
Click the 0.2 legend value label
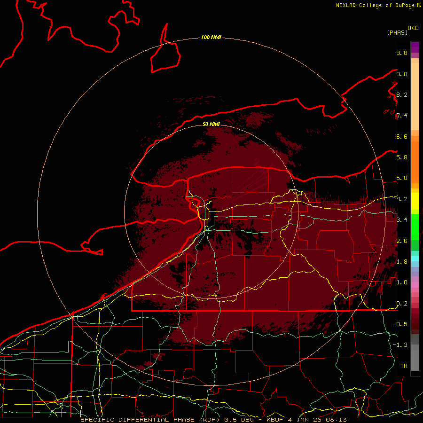pos(402,304)
